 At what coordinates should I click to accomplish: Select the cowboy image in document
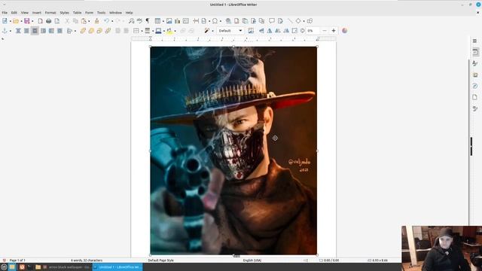233,151
